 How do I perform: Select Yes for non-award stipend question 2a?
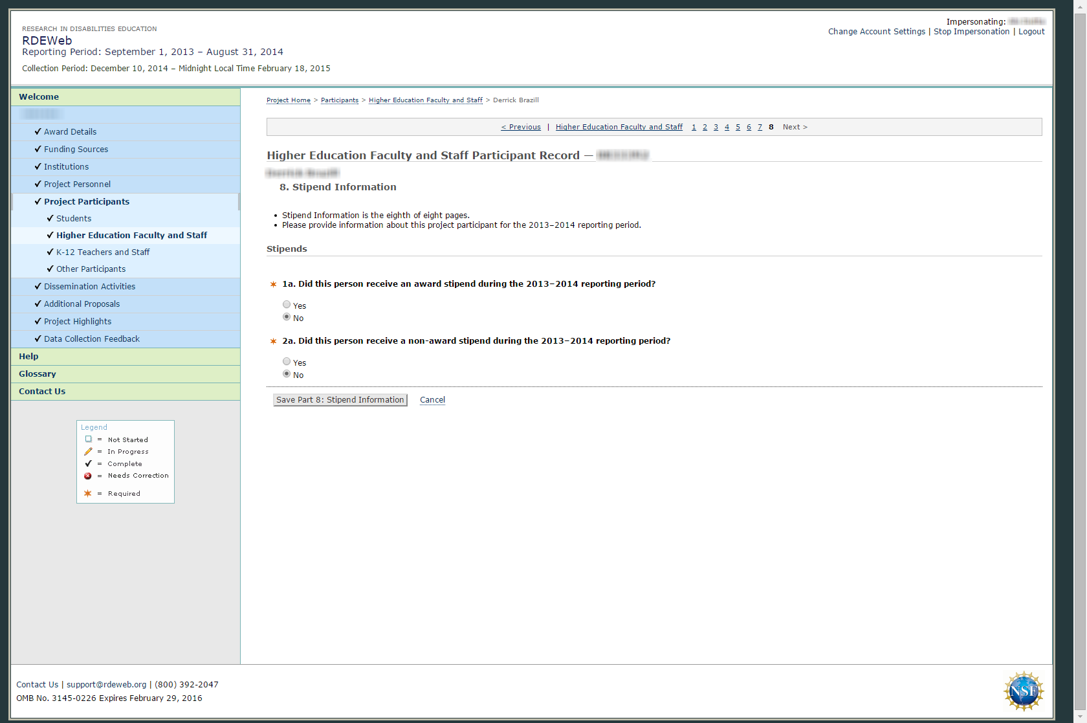(x=287, y=362)
